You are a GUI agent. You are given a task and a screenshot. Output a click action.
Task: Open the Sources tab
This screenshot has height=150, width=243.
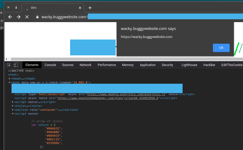(68, 65)
